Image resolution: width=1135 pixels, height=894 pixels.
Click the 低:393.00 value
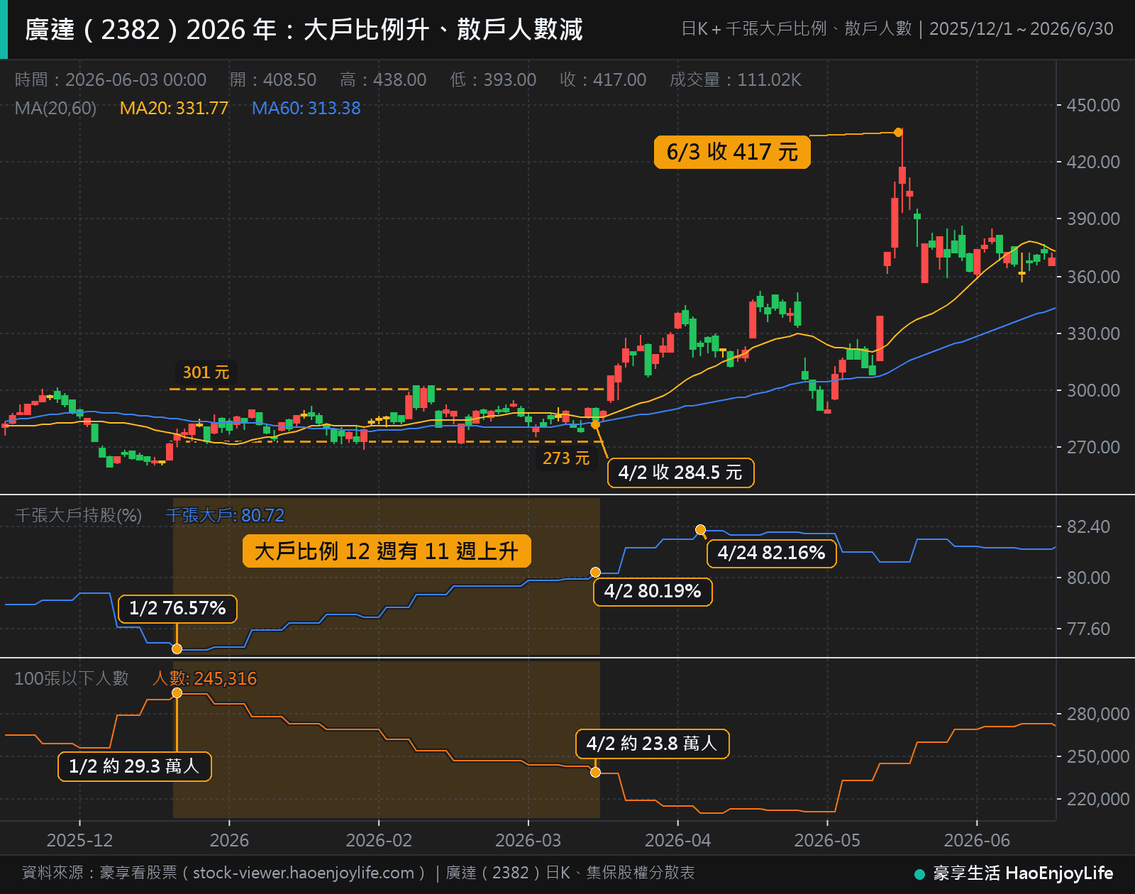coord(493,79)
